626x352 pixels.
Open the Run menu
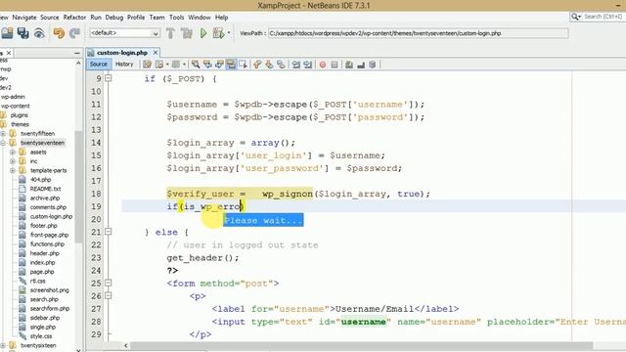click(x=96, y=18)
